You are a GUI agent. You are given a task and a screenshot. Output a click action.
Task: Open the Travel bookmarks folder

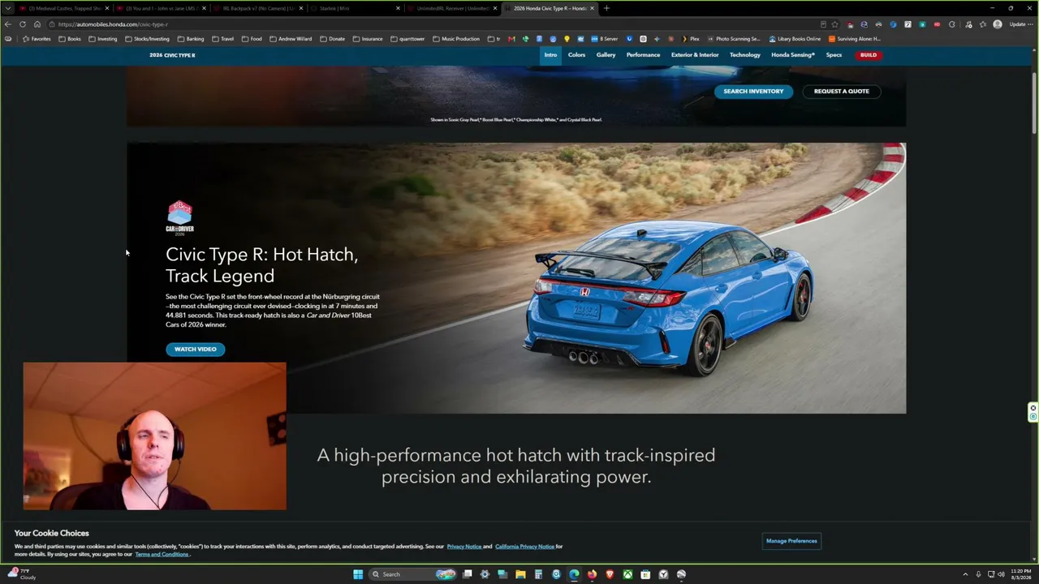pyautogui.click(x=223, y=39)
